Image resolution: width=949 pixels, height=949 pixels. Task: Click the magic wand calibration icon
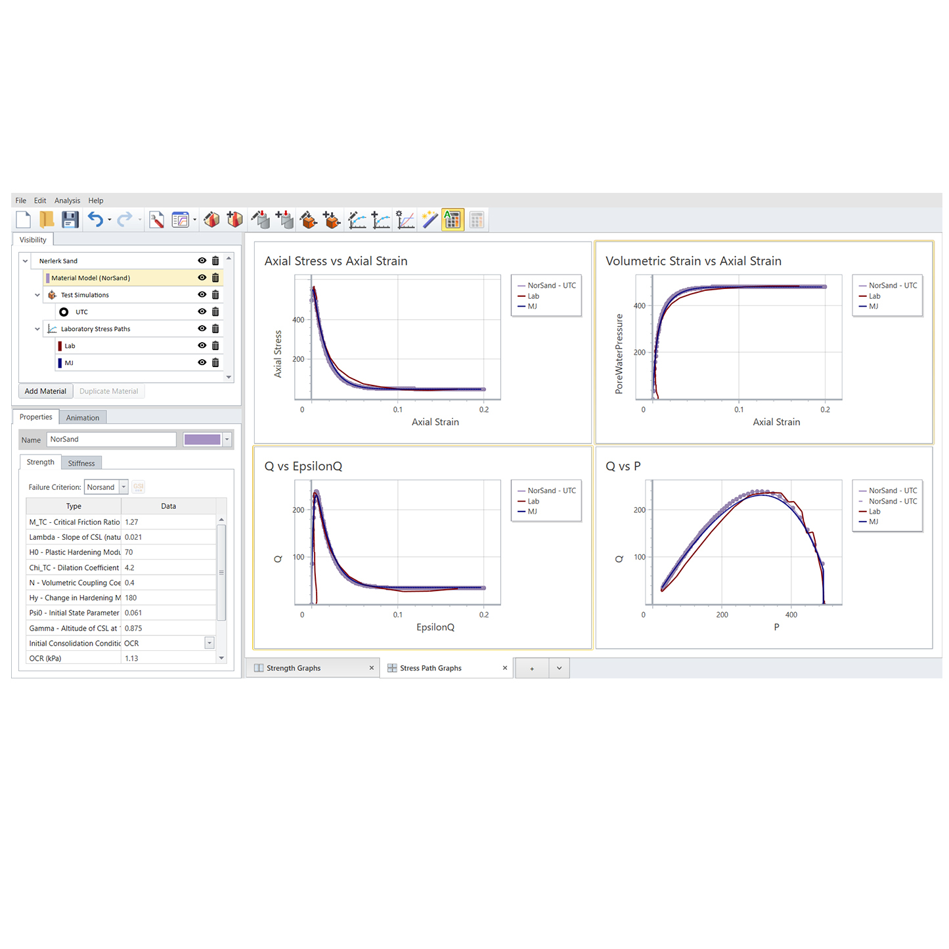(x=430, y=220)
